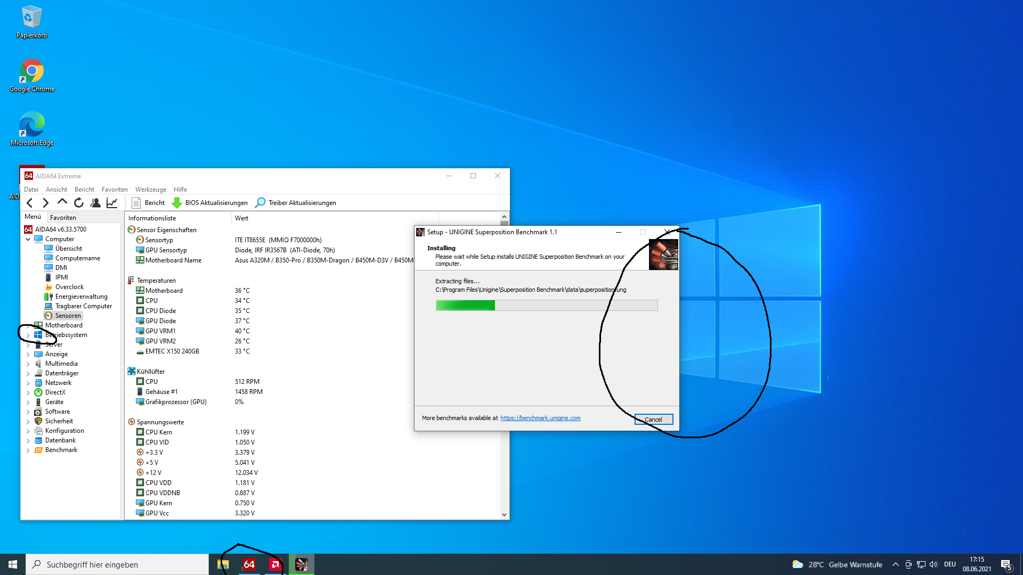Open the AMD Radeon taskbar icon
Screen dimensions: 1023x575
pos(275,564)
